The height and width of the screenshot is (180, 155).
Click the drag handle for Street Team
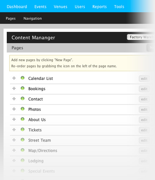pos(14,140)
